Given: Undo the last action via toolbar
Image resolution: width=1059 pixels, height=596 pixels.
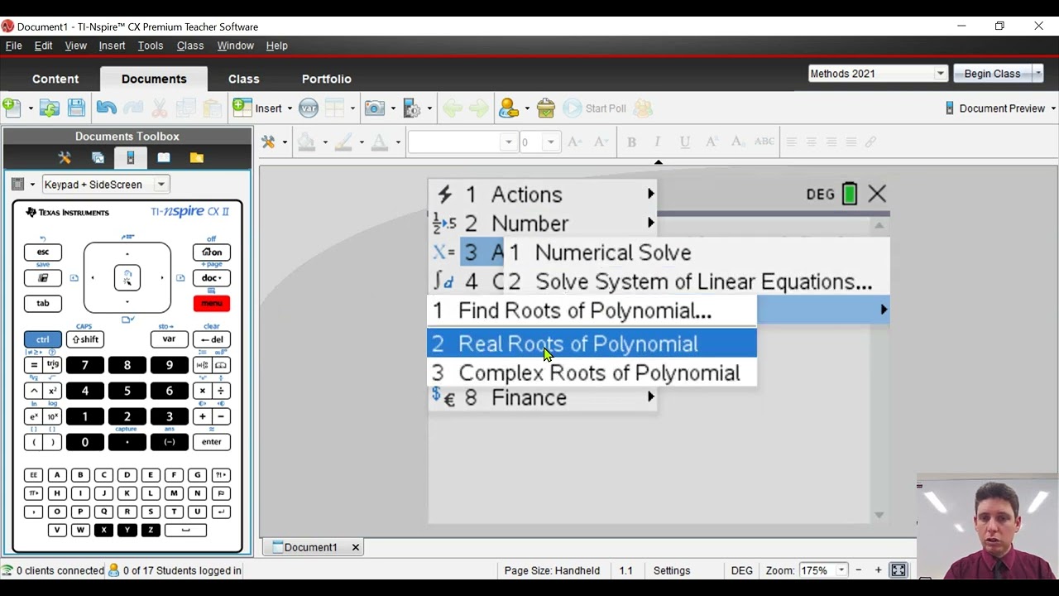Looking at the screenshot, I should [106, 108].
